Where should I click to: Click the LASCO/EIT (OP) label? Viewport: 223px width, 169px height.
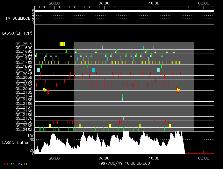pos(17,33)
